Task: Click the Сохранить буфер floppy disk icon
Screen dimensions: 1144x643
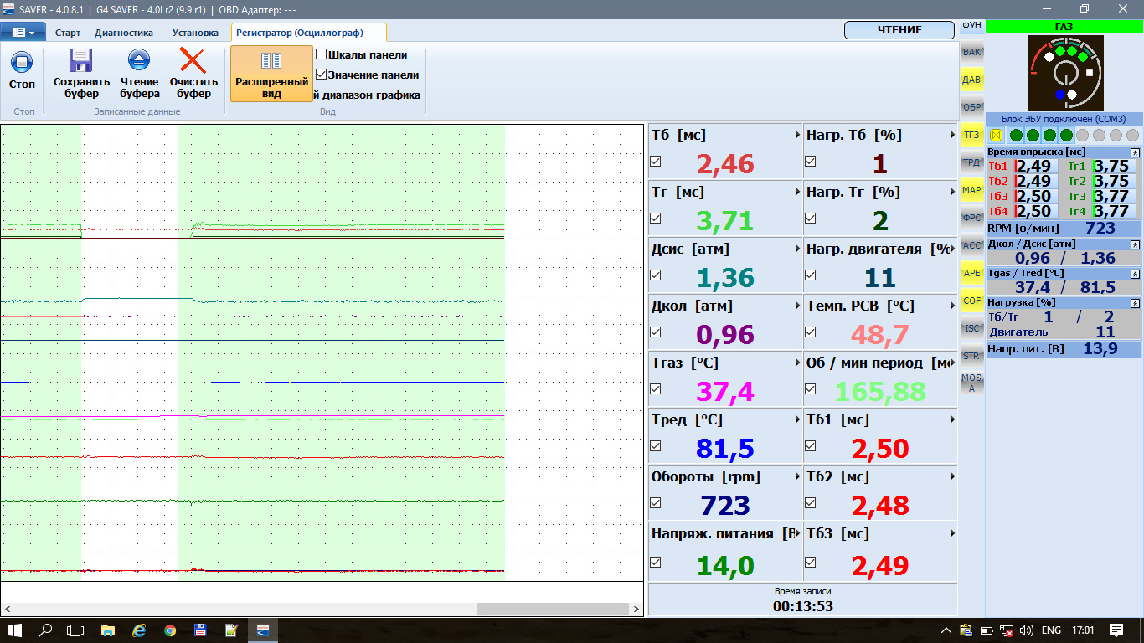Action: coord(81,60)
